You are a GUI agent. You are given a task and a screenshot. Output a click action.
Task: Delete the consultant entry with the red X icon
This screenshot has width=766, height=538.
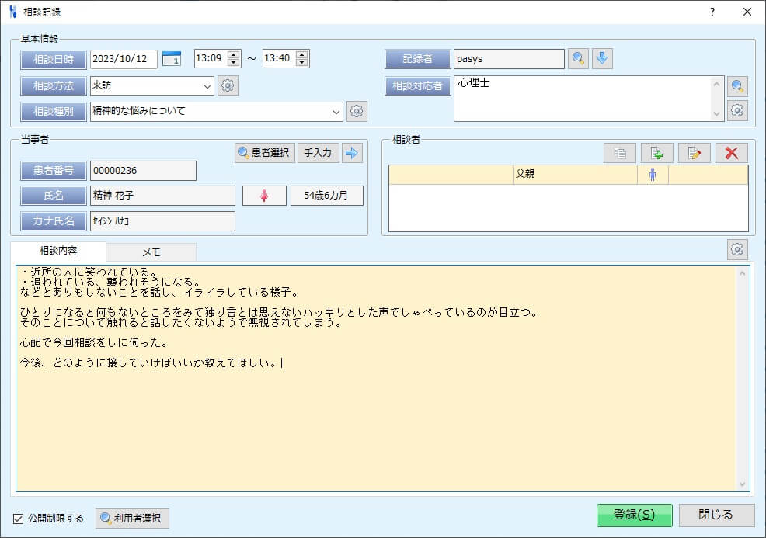733,152
